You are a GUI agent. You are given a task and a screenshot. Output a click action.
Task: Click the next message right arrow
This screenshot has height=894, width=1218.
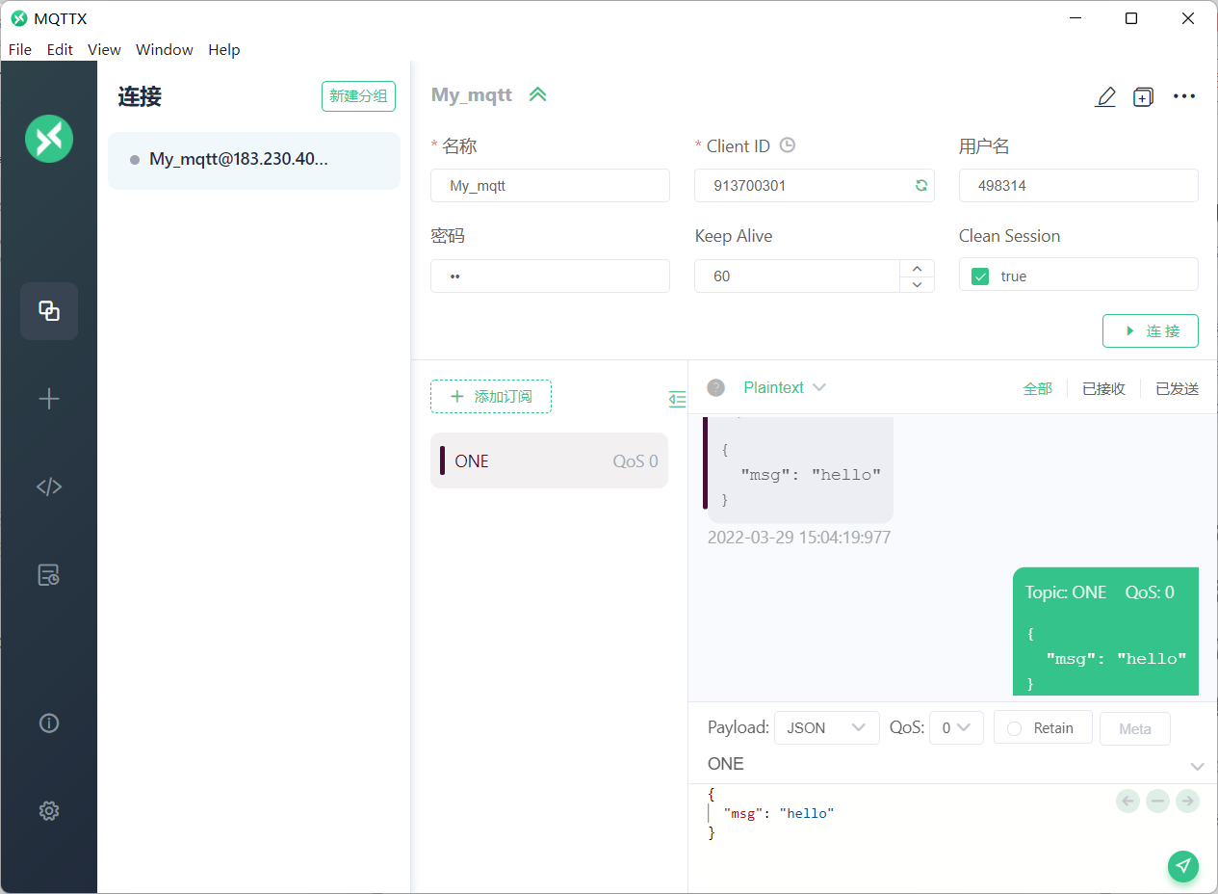(1188, 801)
